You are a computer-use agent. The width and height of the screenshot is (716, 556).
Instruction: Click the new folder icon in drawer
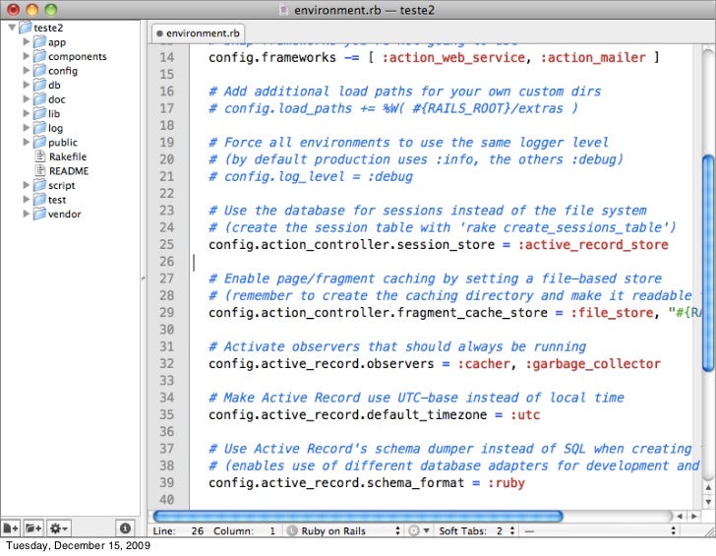[33, 528]
